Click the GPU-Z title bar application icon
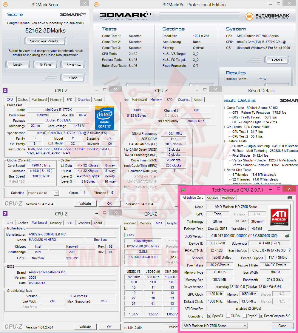 tap(183, 190)
